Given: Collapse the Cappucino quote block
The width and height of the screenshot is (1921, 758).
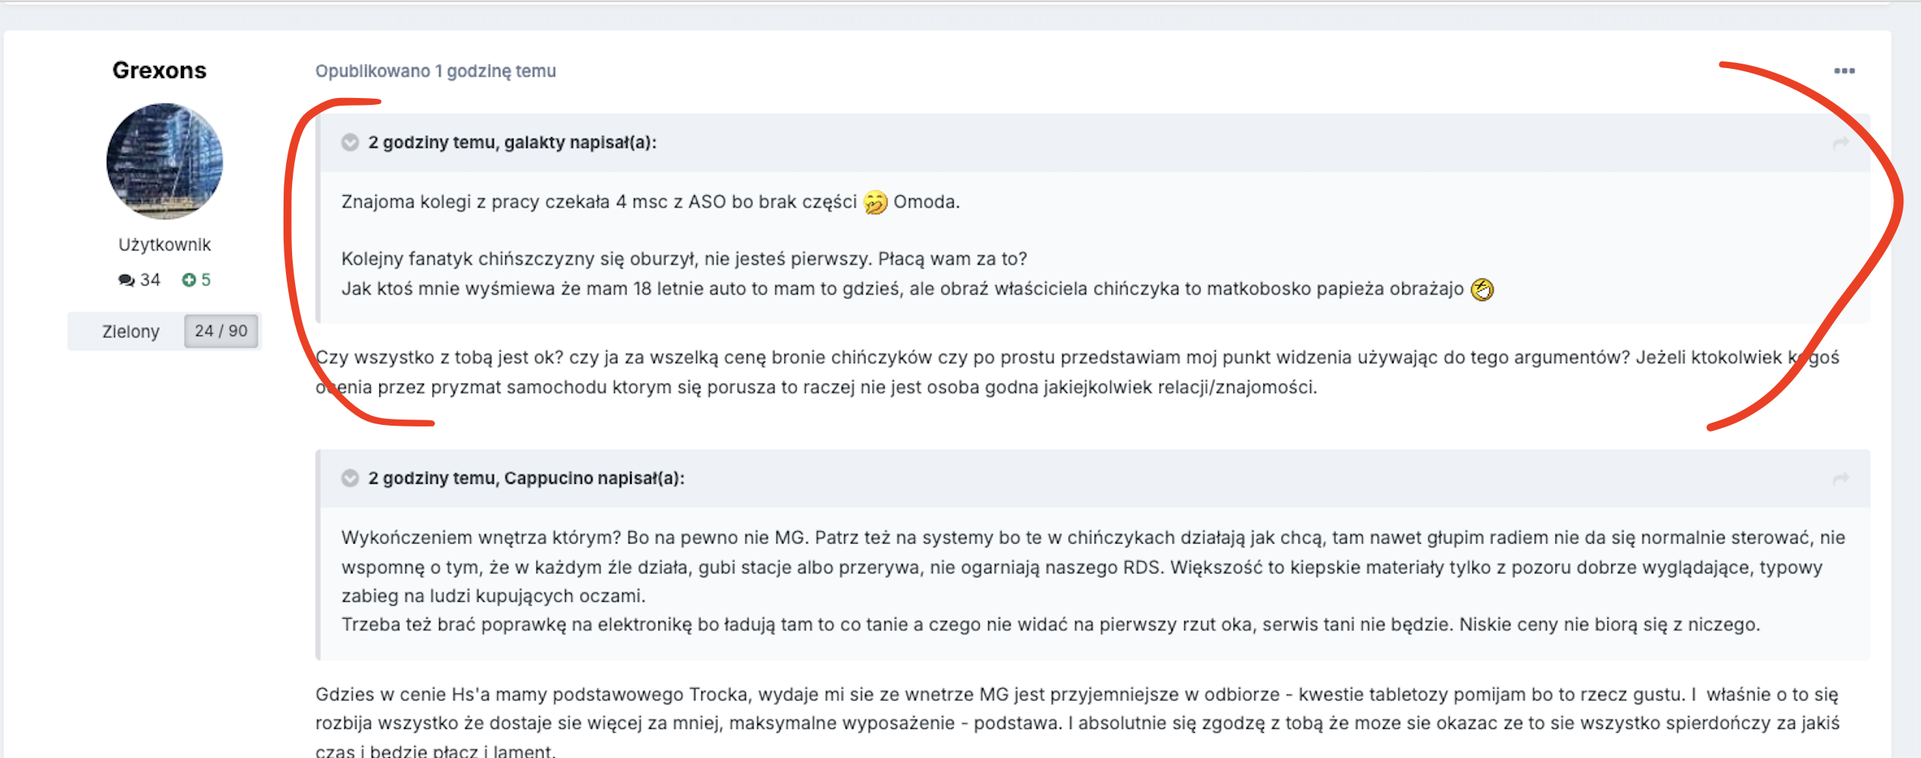Looking at the screenshot, I should point(350,479).
